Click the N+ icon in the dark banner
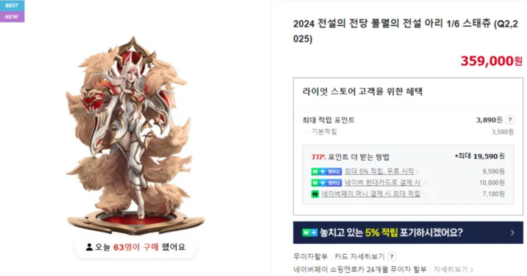527x276 pixels. click(310, 232)
